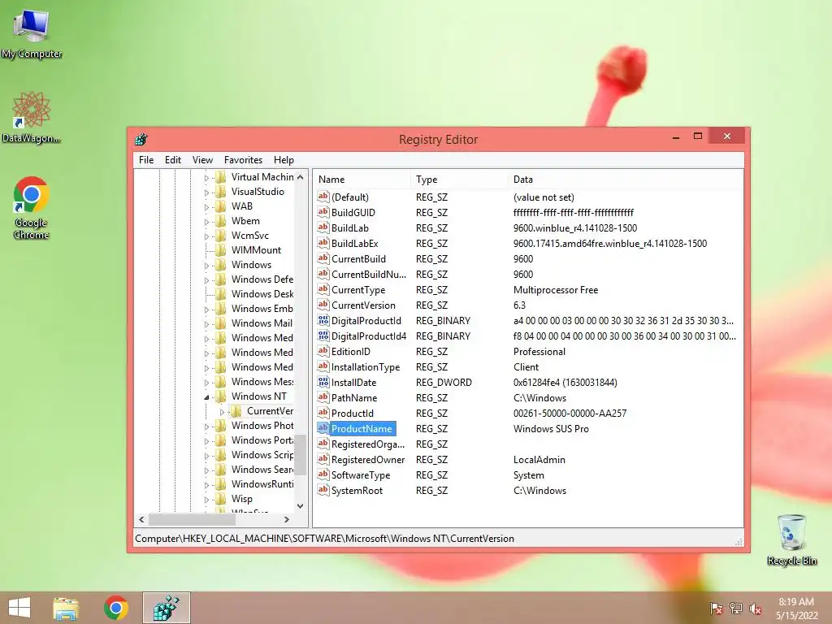Screen dimensions: 832x624
Task: Click the ab icon beside BuildGUID
Action: click(x=323, y=212)
